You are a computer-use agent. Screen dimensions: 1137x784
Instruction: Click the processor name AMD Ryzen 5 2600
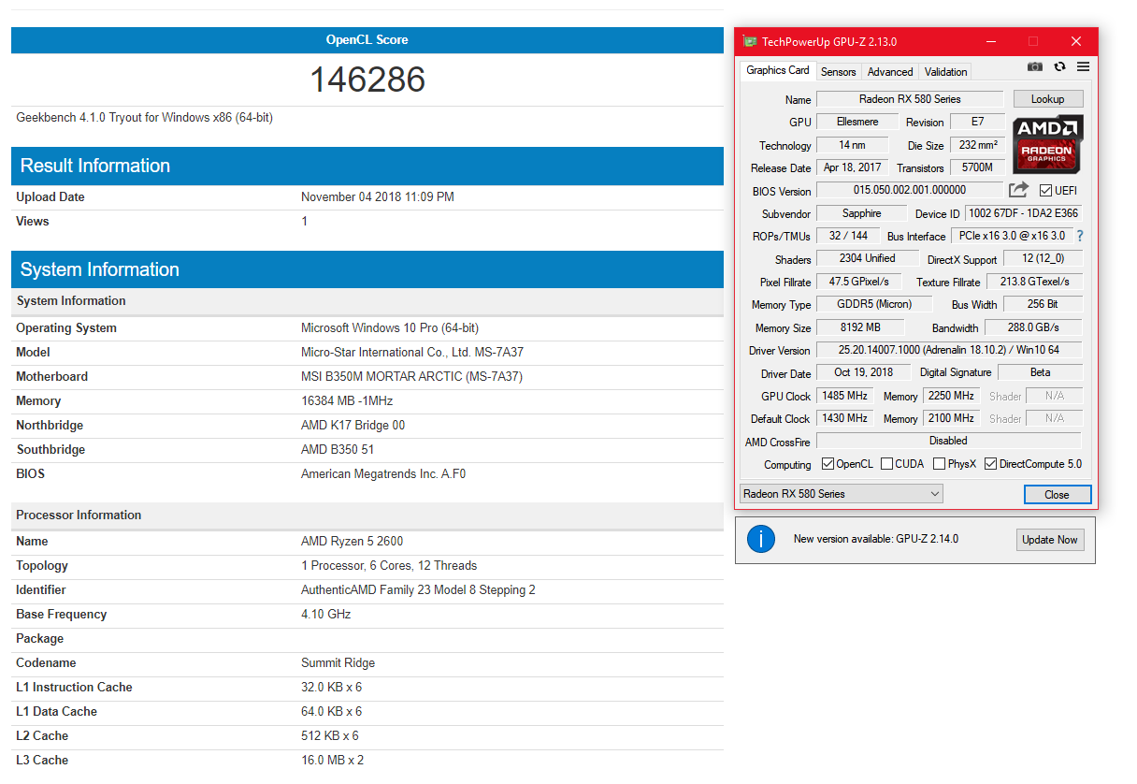click(353, 542)
